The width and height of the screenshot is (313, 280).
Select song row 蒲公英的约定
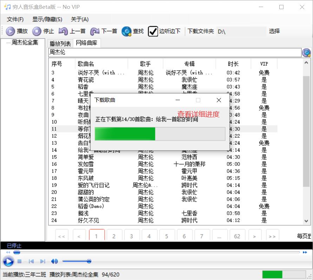pos(164,199)
